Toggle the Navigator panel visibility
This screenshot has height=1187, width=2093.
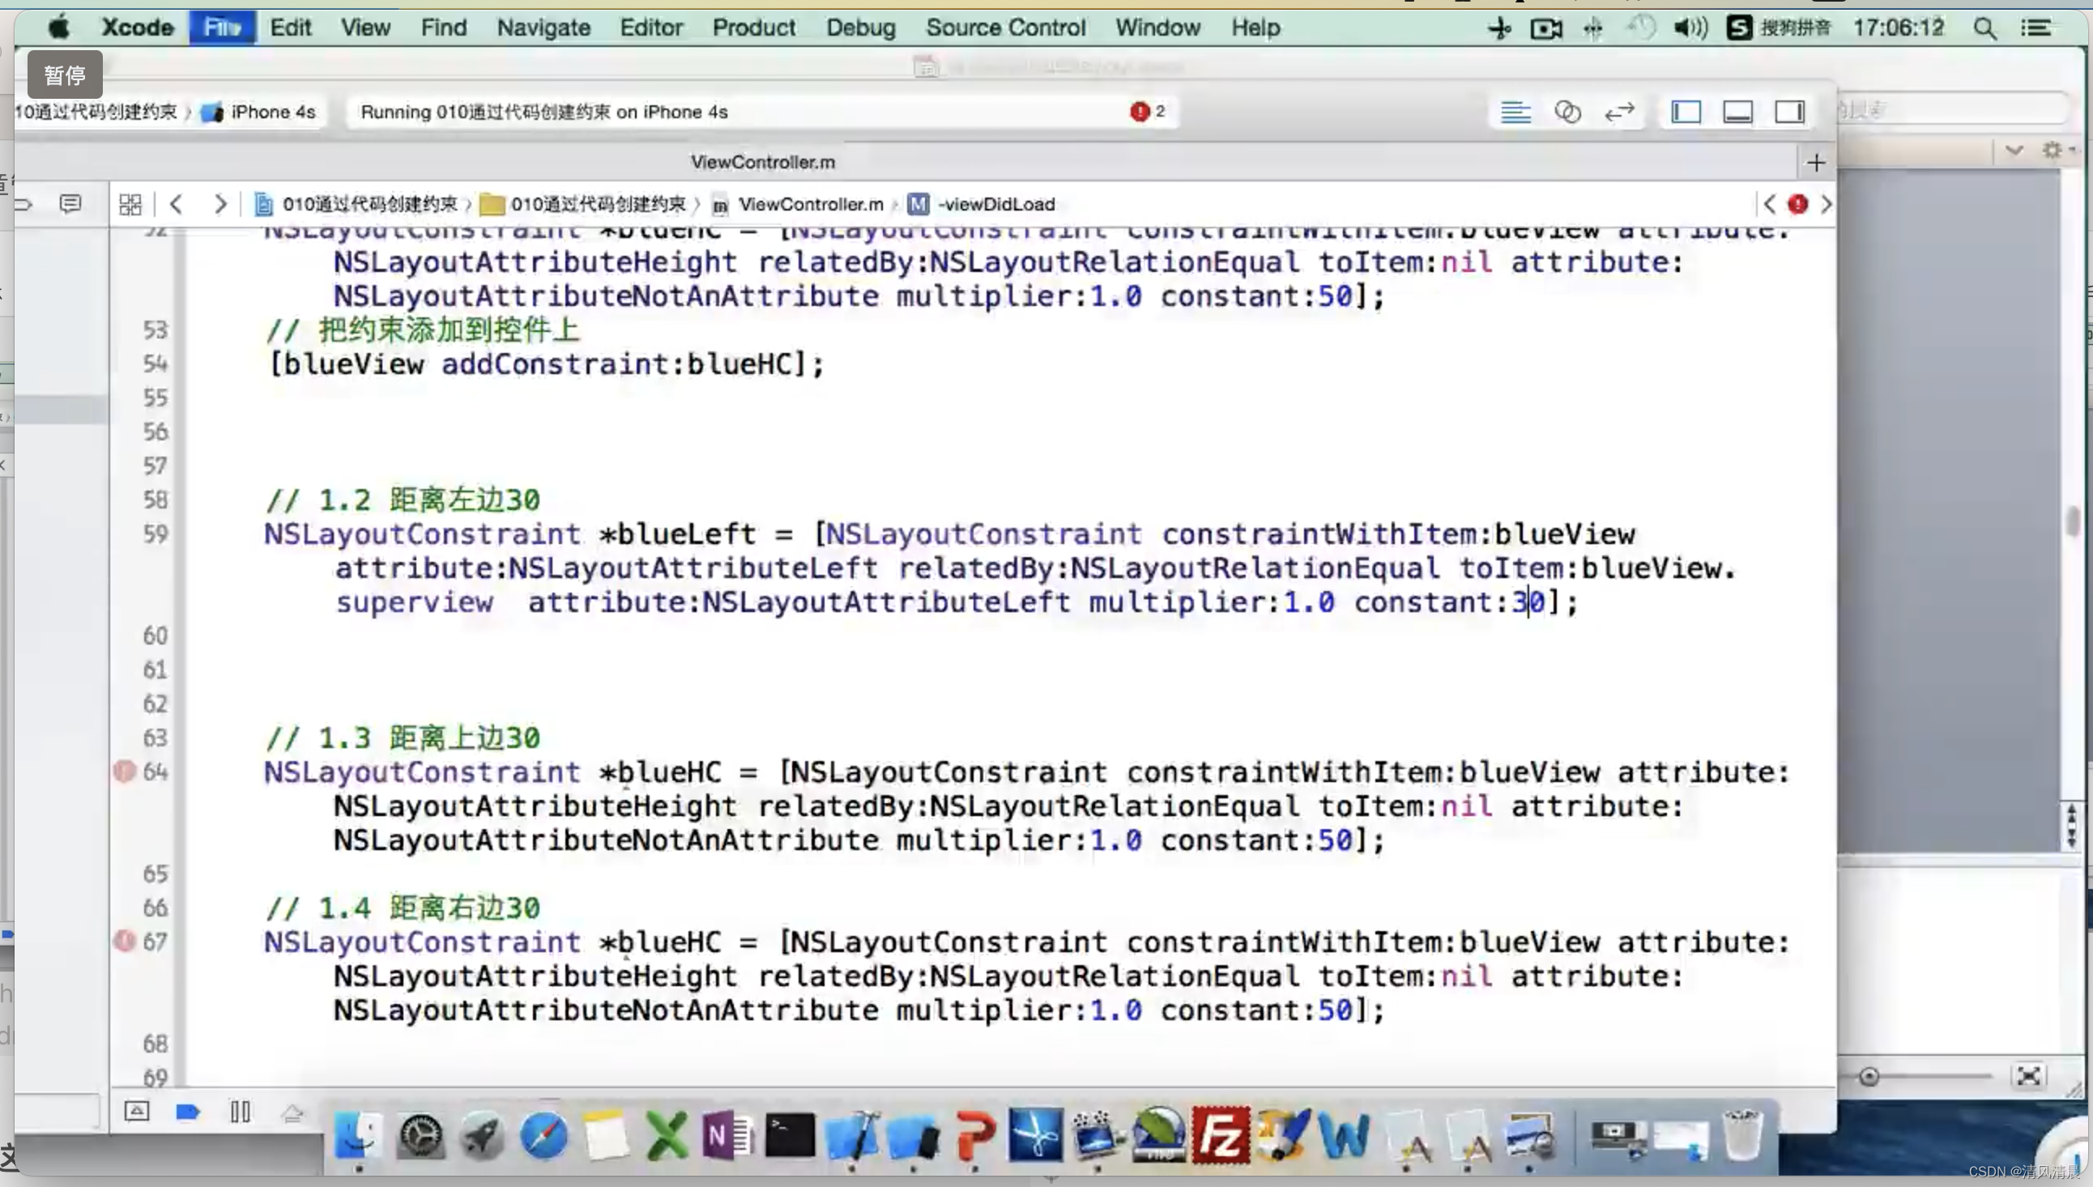point(1686,112)
